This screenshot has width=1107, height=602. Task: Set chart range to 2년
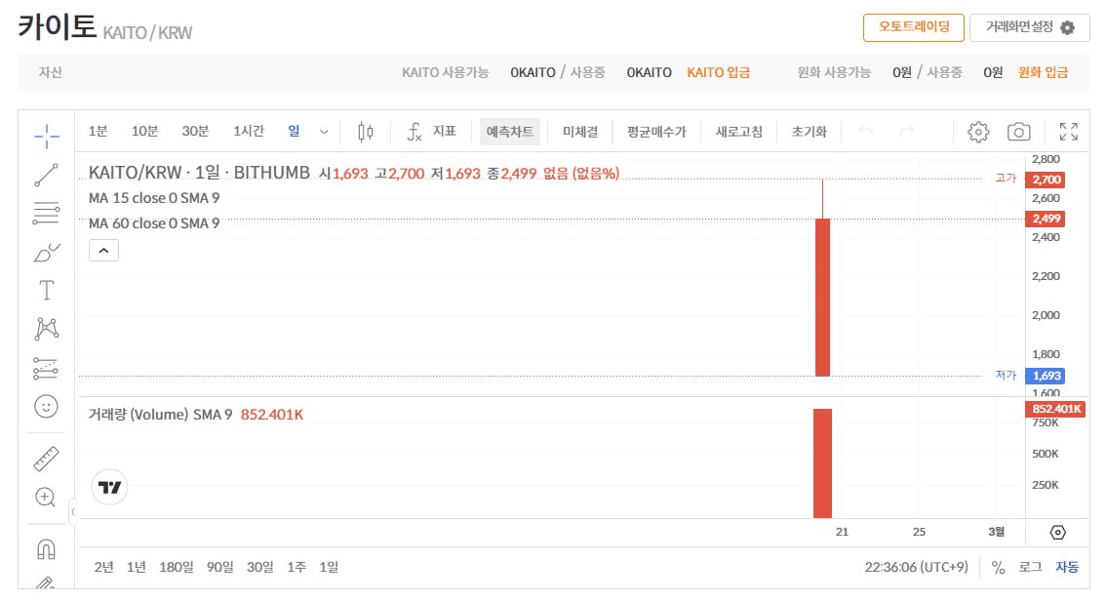[x=103, y=567]
